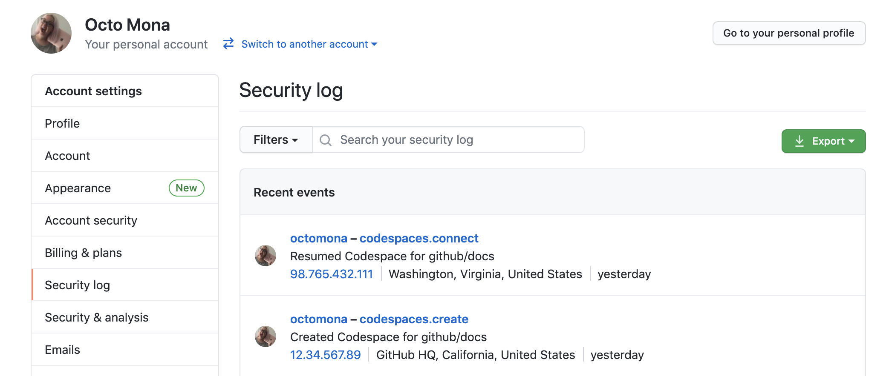Click the switch account arrows icon

point(227,44)
